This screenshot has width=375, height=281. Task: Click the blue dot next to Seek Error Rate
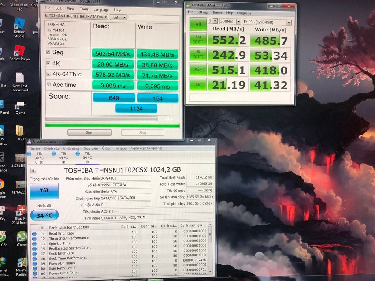click(34, 254)
